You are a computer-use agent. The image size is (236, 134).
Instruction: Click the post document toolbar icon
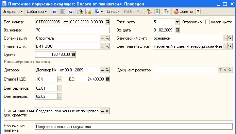pos(80,12)
